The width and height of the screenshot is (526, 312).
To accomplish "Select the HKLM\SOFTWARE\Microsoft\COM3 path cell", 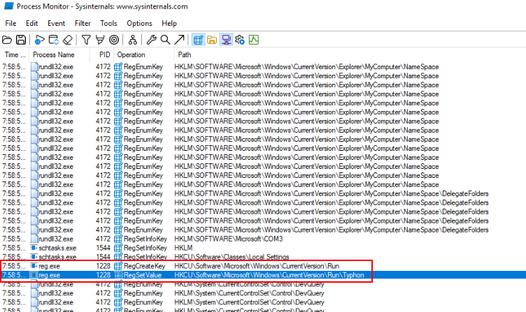I will tap(229, 239).
